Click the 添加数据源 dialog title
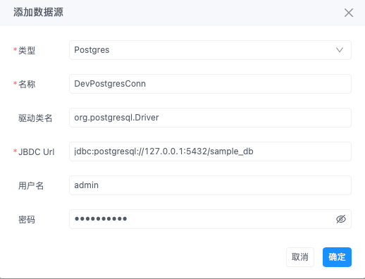This screenshot has width=365, height=279. (38, 12)
